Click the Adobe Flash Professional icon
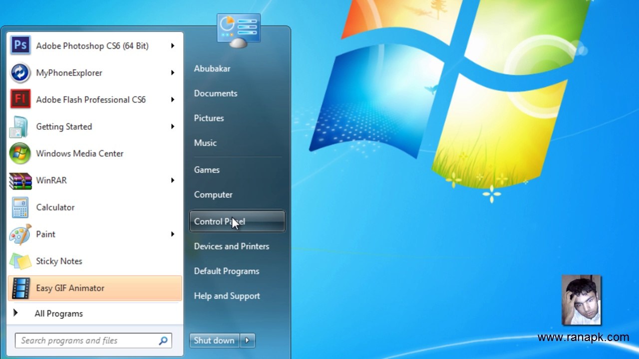The height and width of the screenshot is (359, 639). point(20,100)
